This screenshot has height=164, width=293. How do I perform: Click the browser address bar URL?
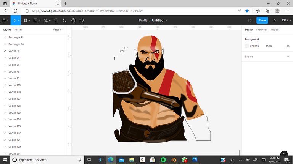pos(88,11)
